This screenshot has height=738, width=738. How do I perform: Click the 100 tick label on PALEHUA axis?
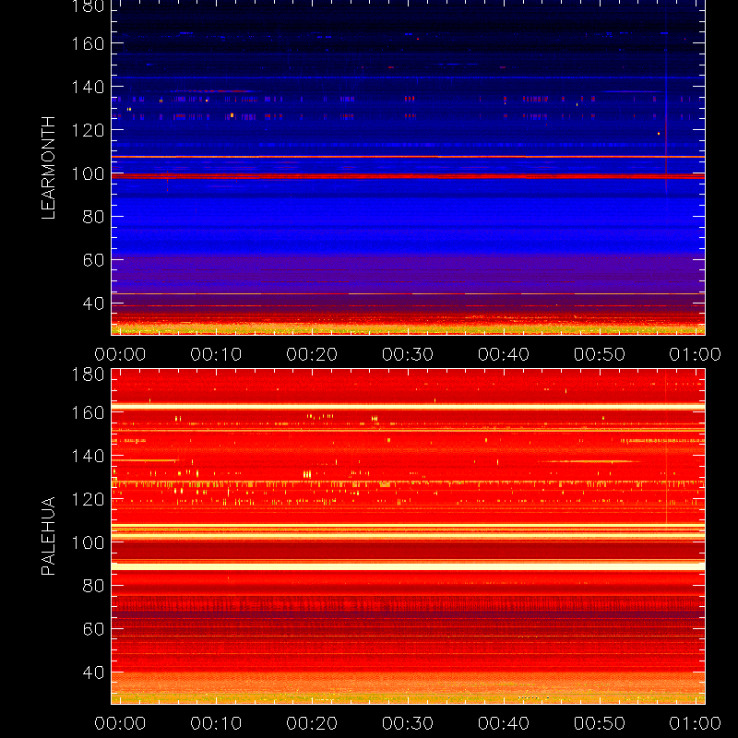coord(88,542)
